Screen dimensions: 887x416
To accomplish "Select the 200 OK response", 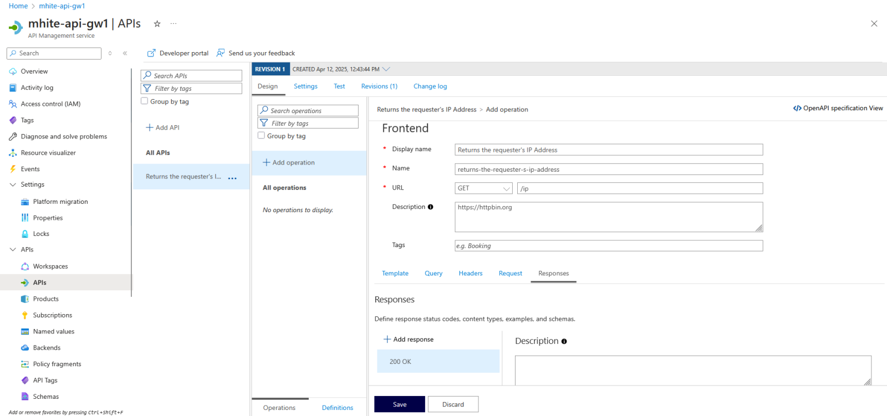I will [438, 362].
